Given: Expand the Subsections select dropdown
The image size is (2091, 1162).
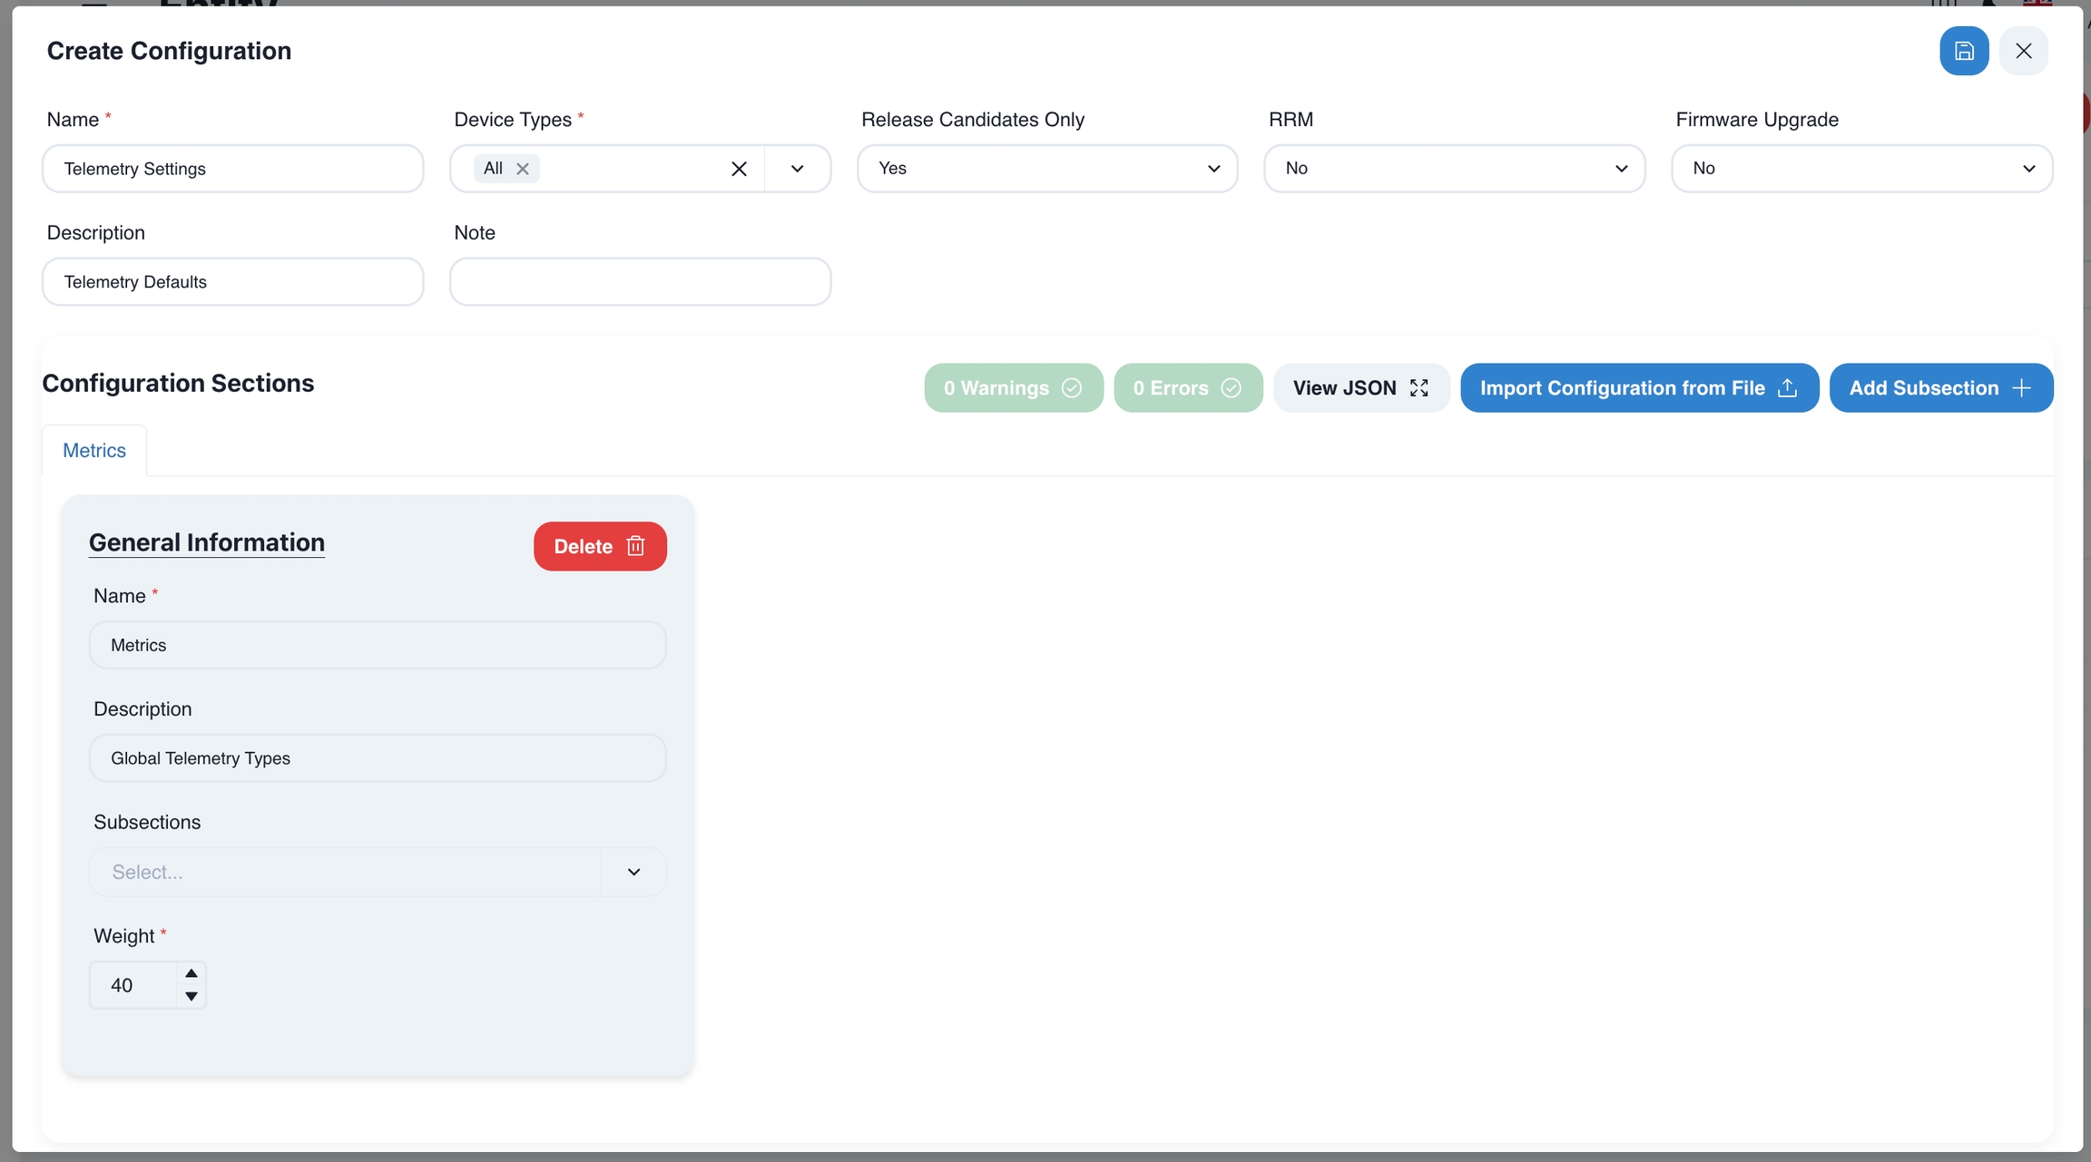Looking at the screenshot, I should coord(633,872).
